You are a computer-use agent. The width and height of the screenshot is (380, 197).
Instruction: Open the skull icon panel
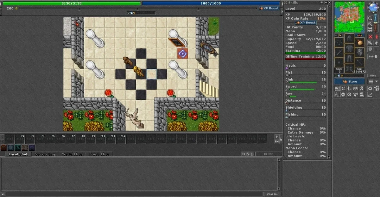(343, 94)
